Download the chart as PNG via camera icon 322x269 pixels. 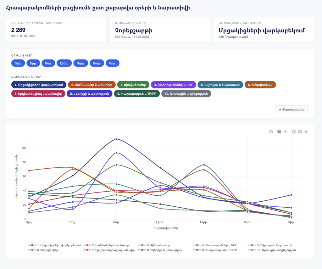(271, 132)
